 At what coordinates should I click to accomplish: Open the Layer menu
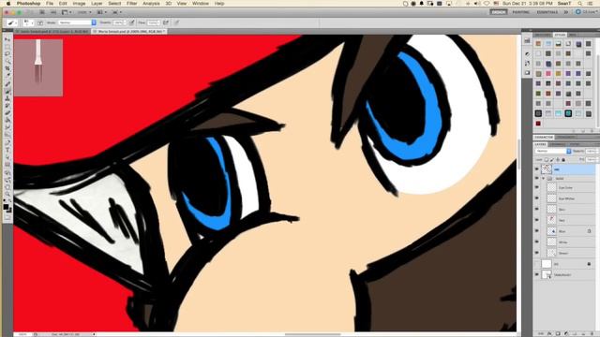[x=97, y=4]
